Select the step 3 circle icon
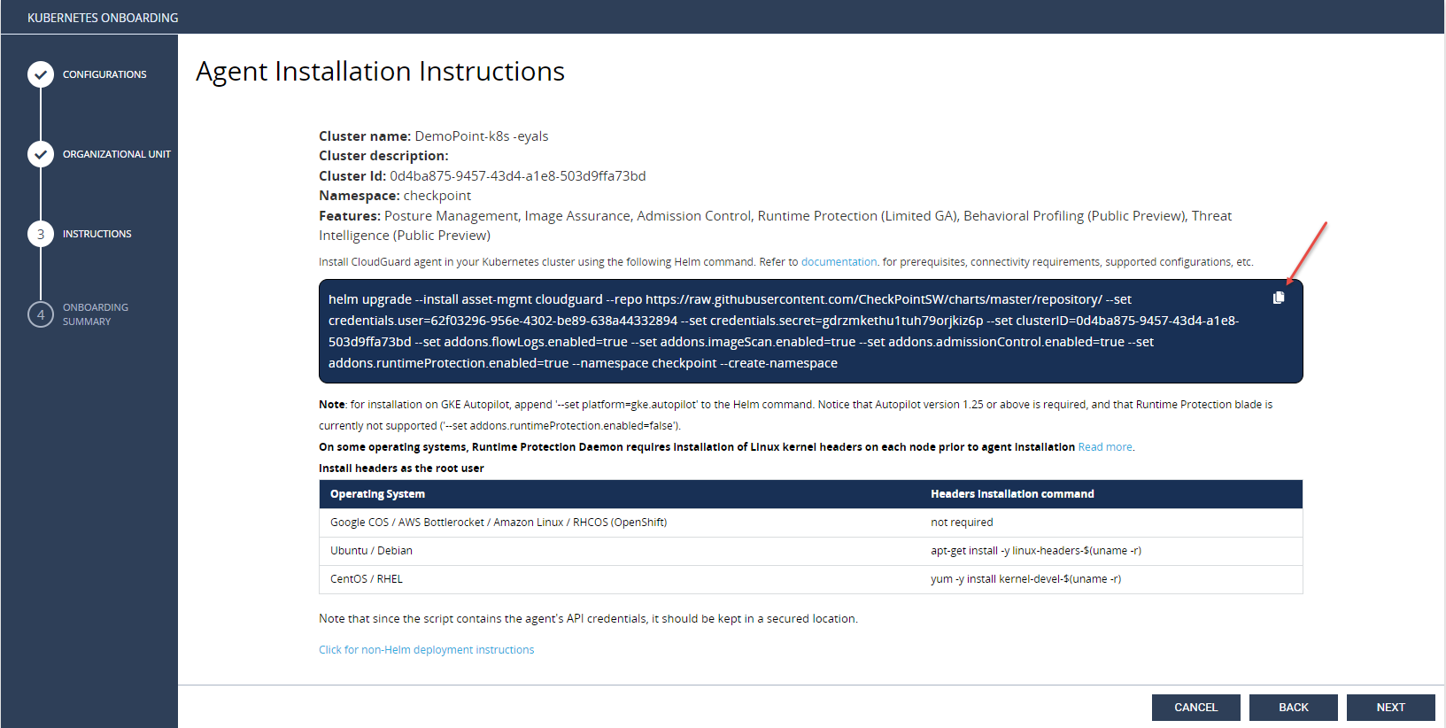This screenshot has height=728, width=1446. tap(41, 234)
